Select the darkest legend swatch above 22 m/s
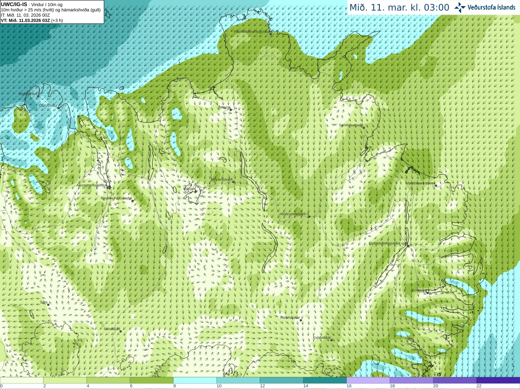The image size is (520, 389). tap(498, 380)
